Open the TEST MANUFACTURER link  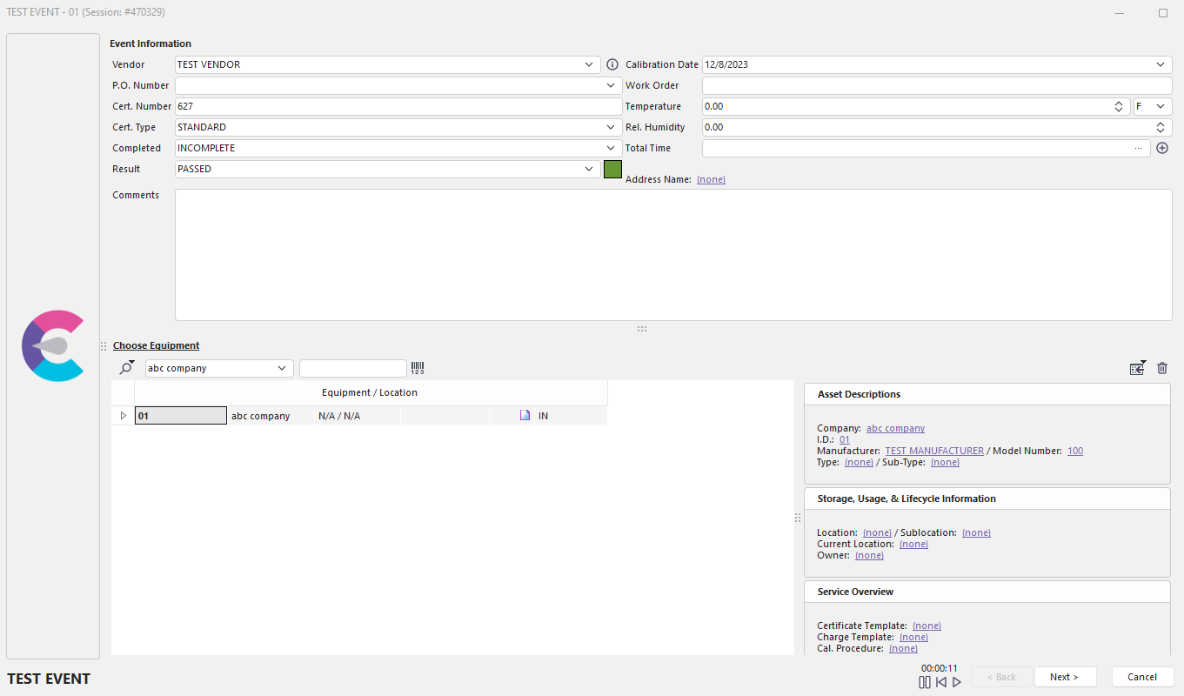click(x=933, y=451)
